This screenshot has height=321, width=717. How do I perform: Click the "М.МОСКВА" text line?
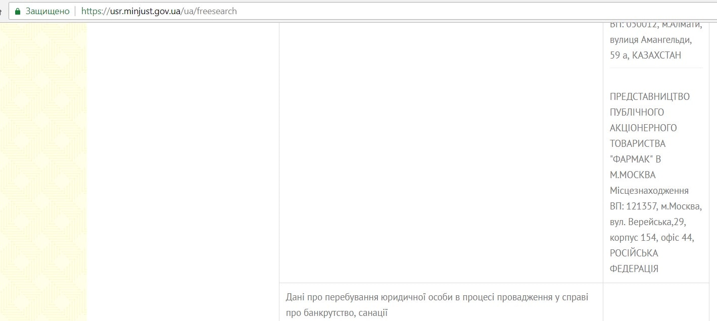point(633,175)
